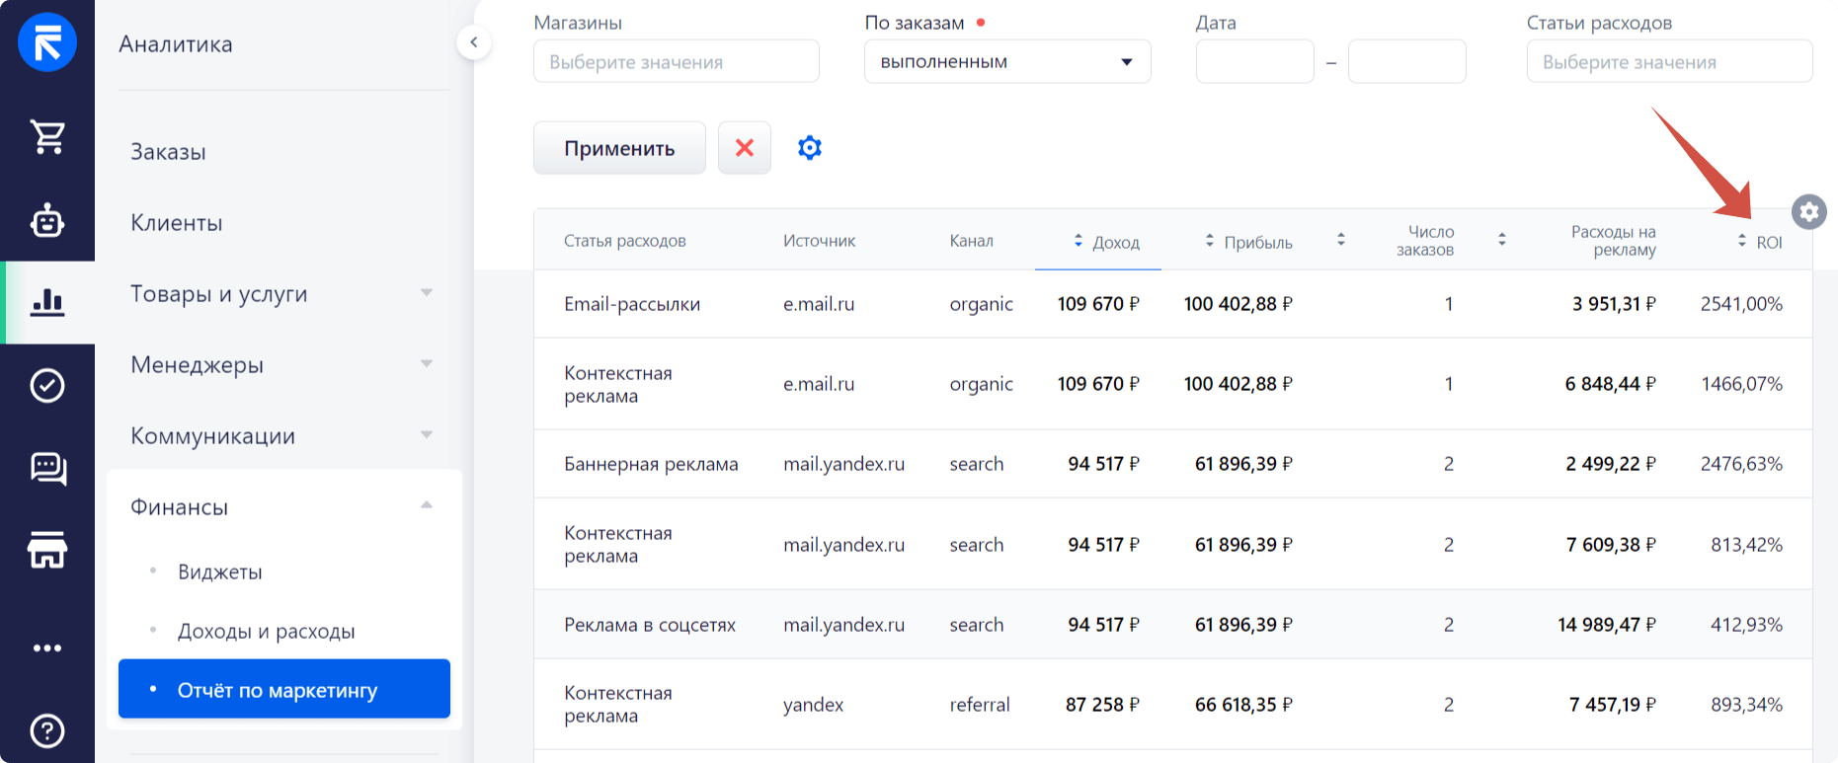
Task: Click the three-dots more sidebar icon
Action: pos(47,649)
